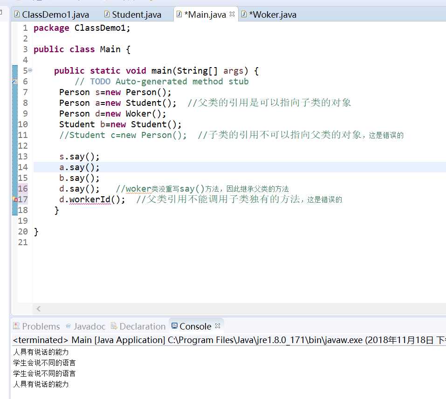Click the 's.say();' statement
The image size is (446, 399).
79,157
